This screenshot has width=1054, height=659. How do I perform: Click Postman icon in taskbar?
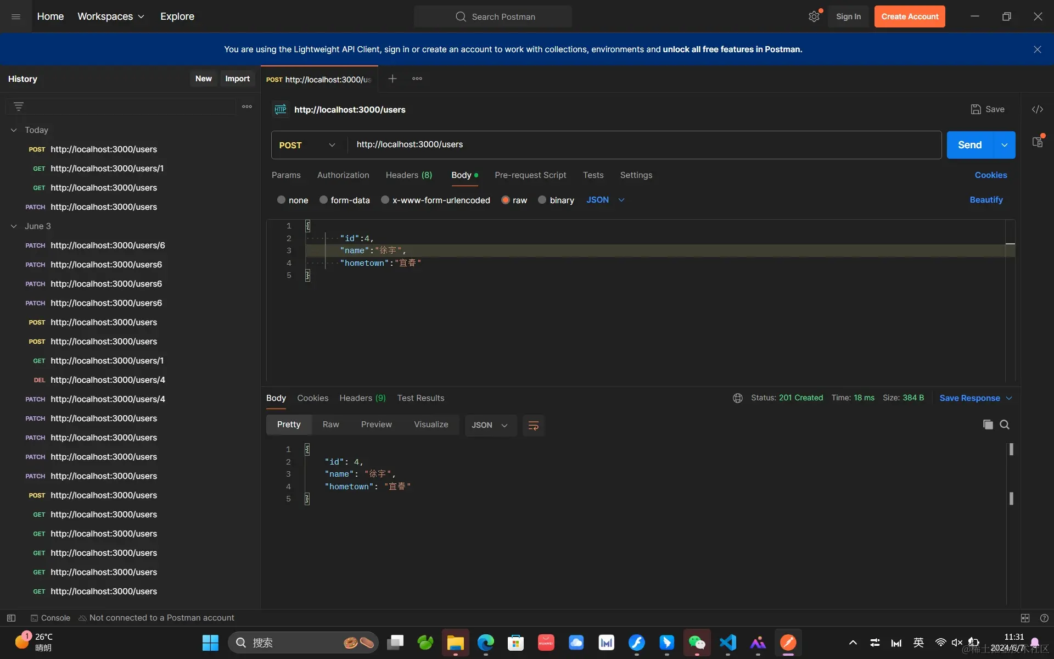tap(788, 643)
